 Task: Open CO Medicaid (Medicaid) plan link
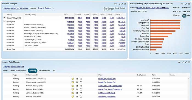pos(107,93)
